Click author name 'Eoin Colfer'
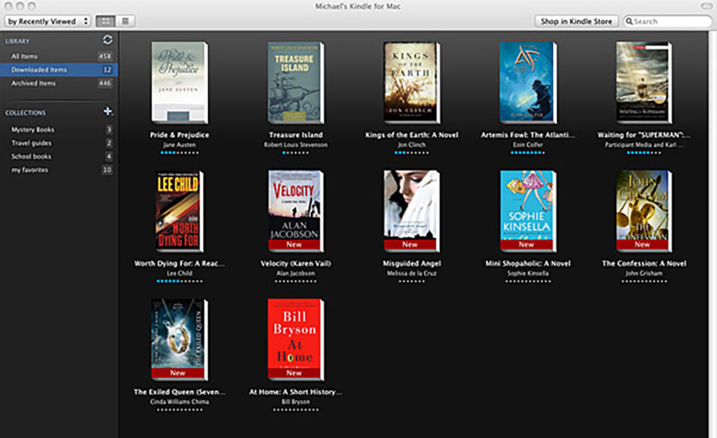The width and height of the screenshot is (717, 438). pos(528,145)
